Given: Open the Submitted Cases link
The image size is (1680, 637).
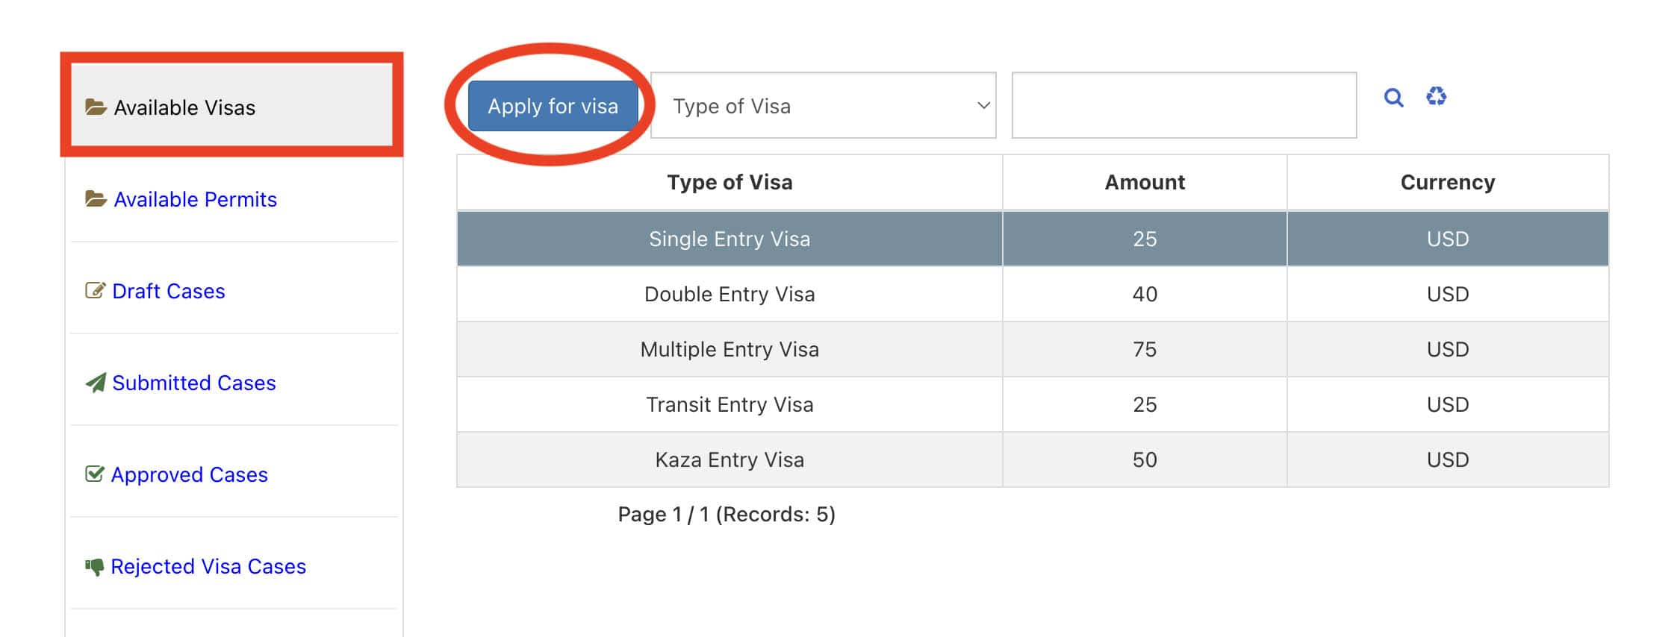Looking at the screenshot, I should pos(193,382).
